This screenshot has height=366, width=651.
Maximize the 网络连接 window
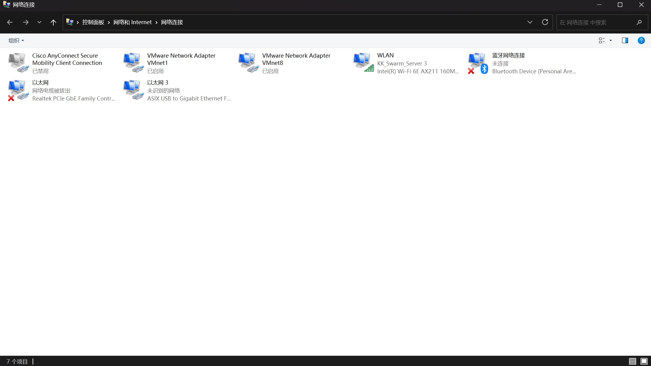pos(620,5)
